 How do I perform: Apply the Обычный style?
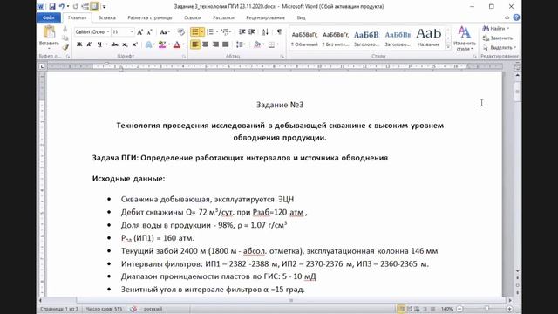point(304,38)
